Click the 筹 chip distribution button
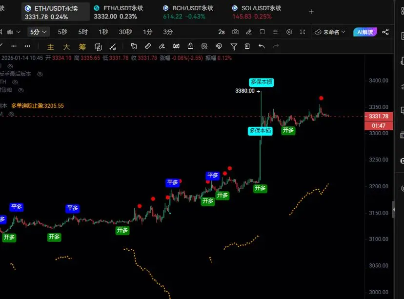This screenshot has height=299, width=404. [82, 47]
